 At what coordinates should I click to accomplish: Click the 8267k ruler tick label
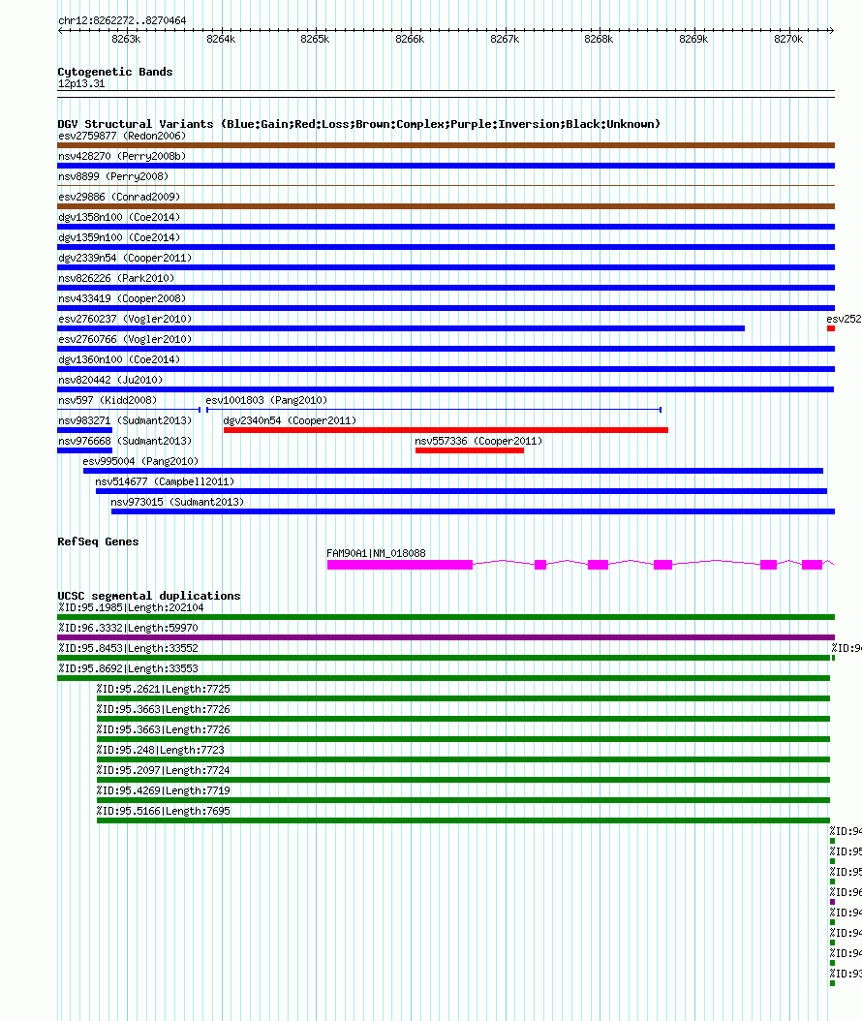coord(506,39)
